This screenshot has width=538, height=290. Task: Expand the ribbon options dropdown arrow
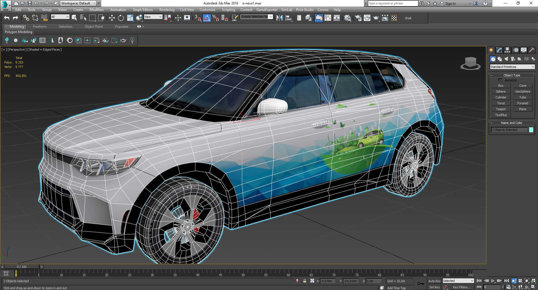(x=143, y=27)
